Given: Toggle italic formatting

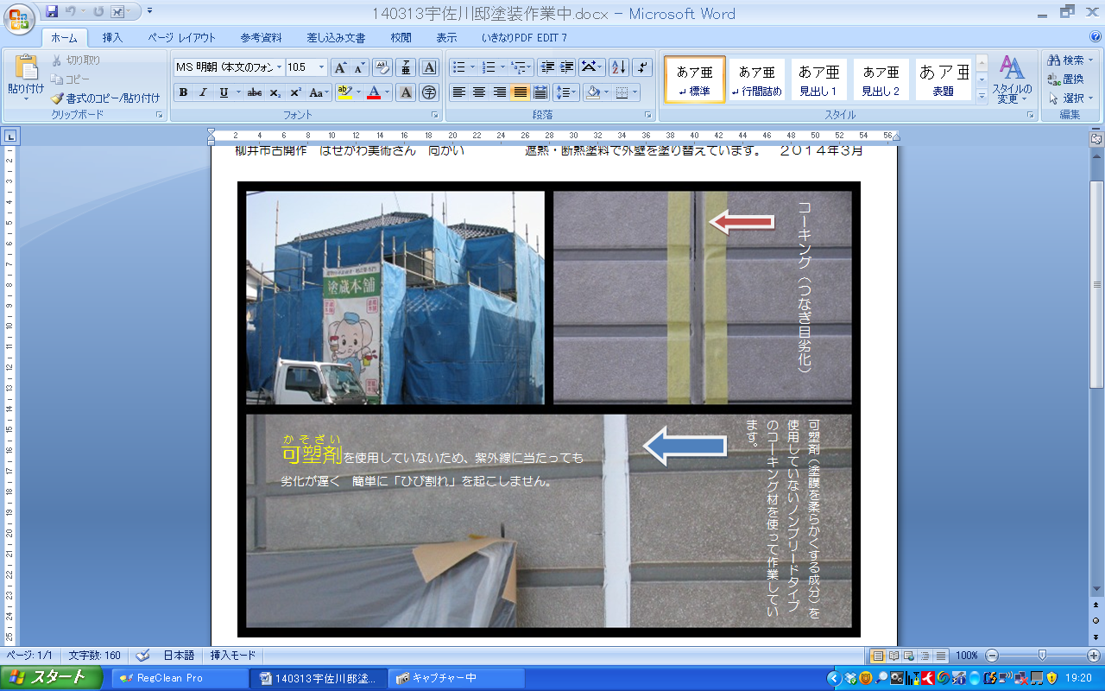Looking at the screenshot, I should [203, 92].
